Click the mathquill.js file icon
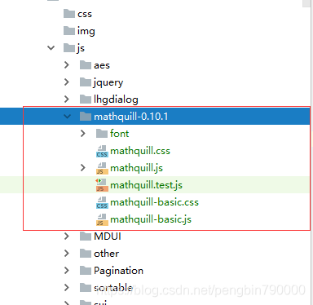 point(102,168)
